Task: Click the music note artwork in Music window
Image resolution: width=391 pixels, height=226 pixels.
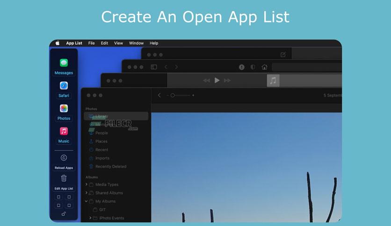Action: 273,80
